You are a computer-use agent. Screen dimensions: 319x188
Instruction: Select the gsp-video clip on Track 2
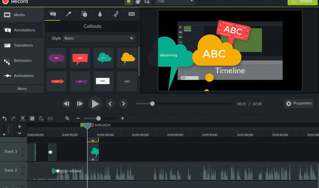173,171
